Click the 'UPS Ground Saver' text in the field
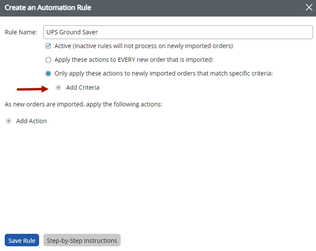Screen dimensions: 316x251 click(72, 32)
